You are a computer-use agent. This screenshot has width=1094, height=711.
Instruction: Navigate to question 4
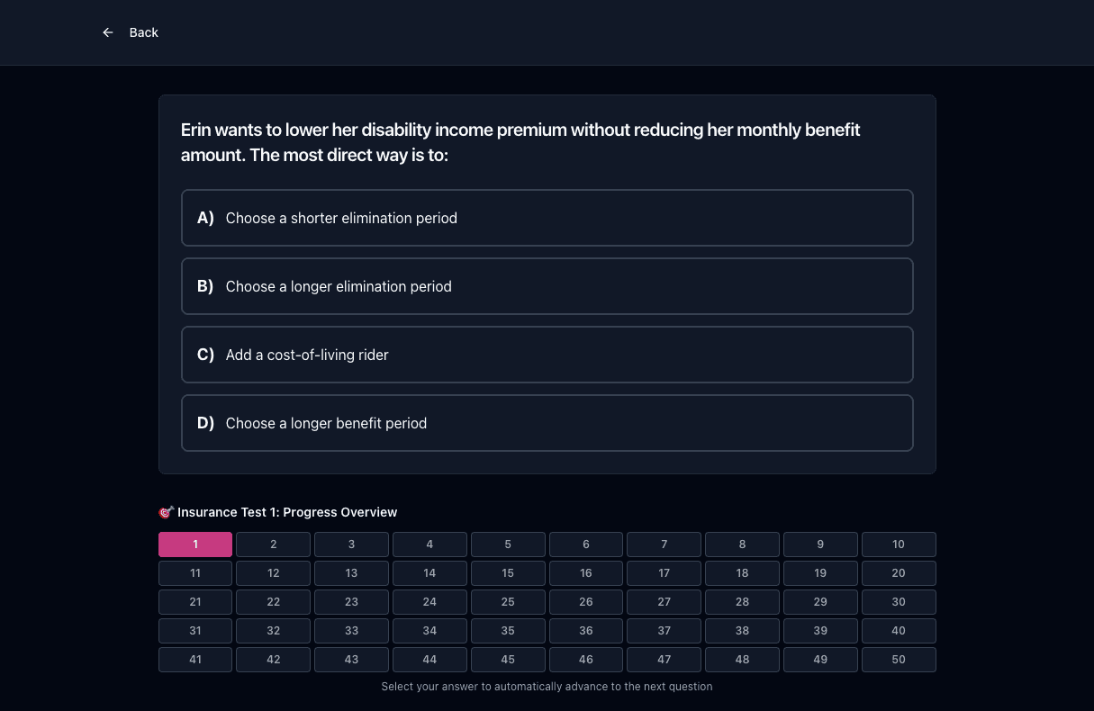tap(429, 544)
